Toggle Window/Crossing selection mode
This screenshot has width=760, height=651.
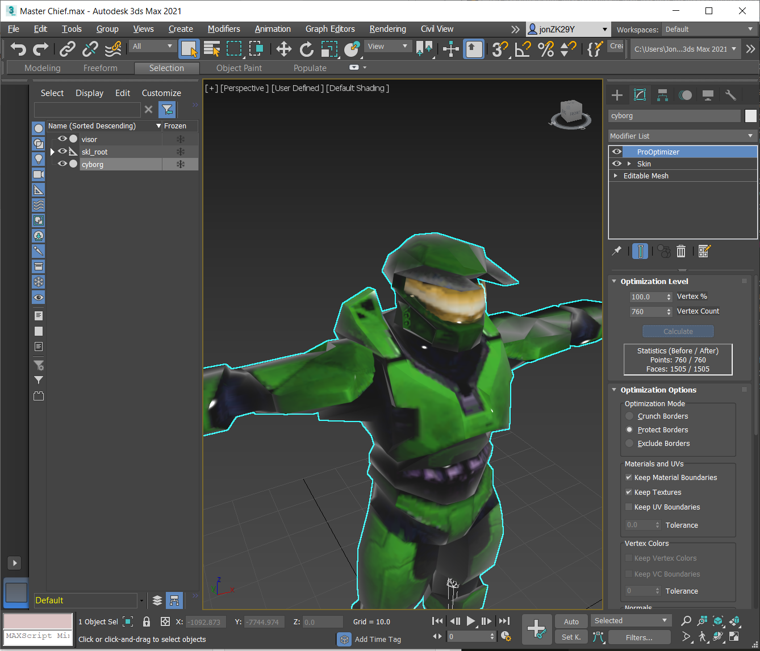tap(256, 49)
